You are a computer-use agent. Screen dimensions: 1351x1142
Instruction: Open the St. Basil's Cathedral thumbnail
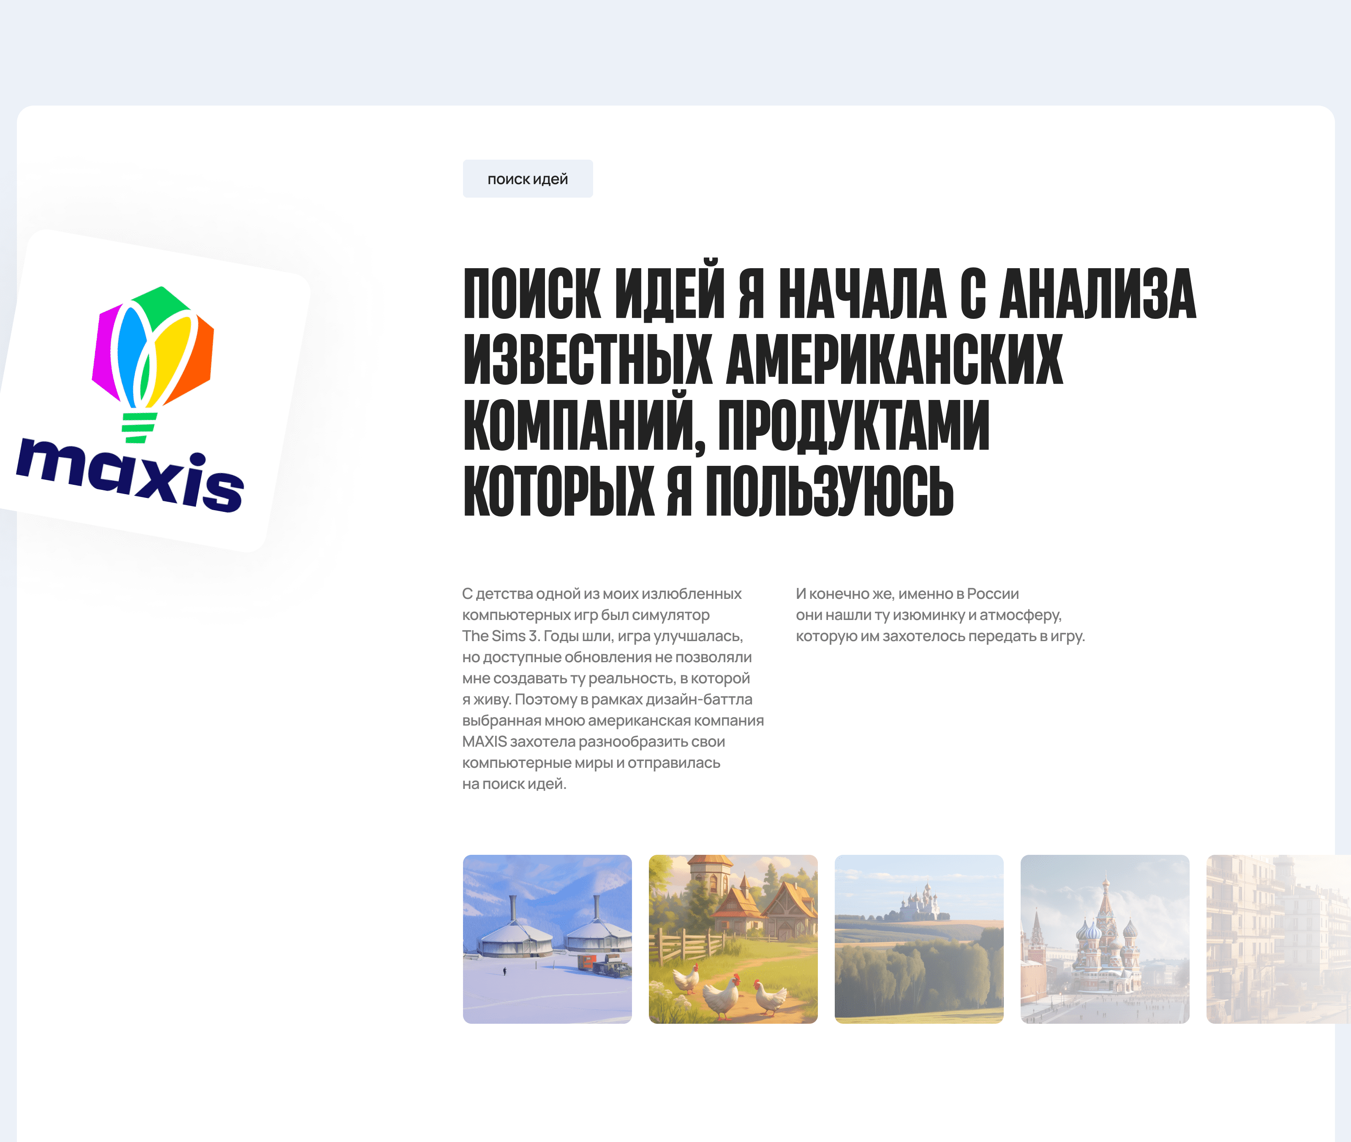tap(1104, 939)
